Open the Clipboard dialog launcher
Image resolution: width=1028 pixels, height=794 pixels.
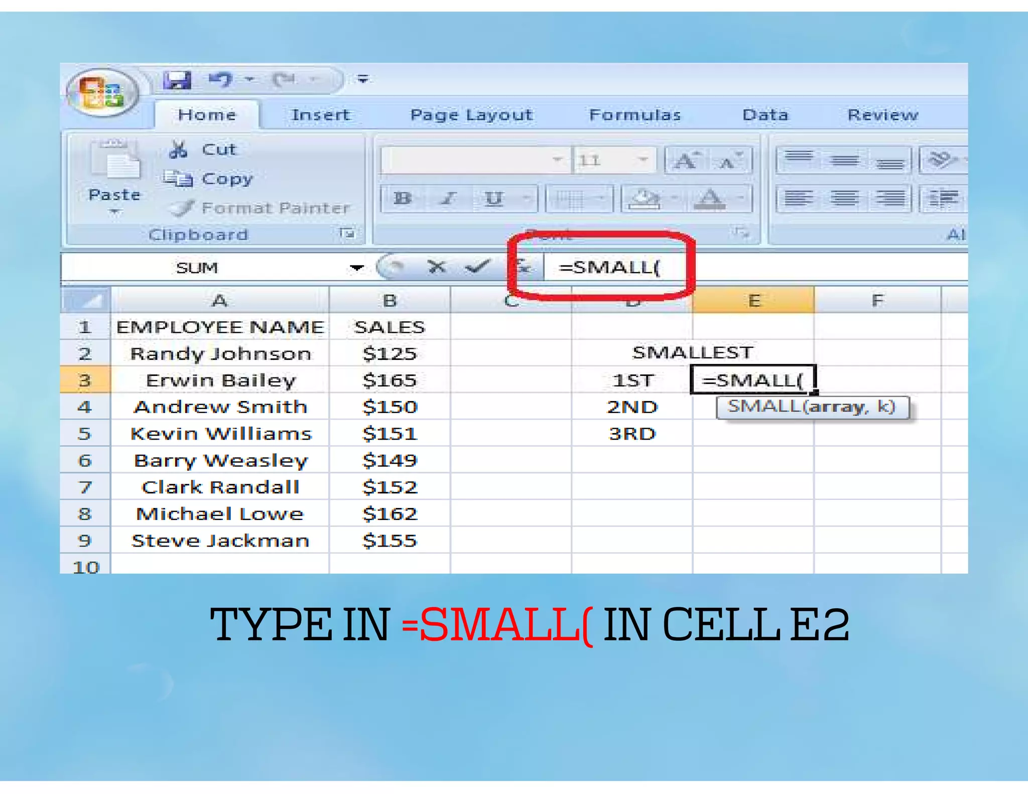[347, 233]
